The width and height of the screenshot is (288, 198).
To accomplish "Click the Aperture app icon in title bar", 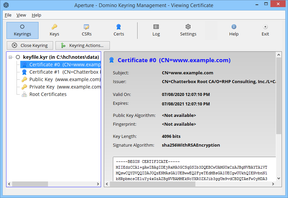I will click(6, 5).
